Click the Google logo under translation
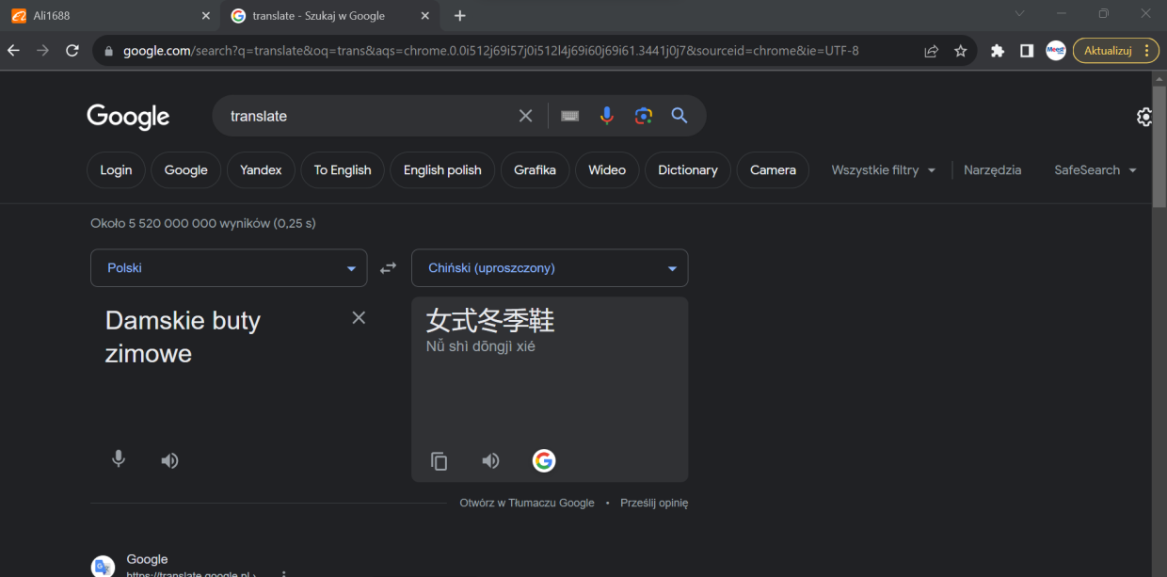This screenshot has width=1167, height=577. pos(544,460)
